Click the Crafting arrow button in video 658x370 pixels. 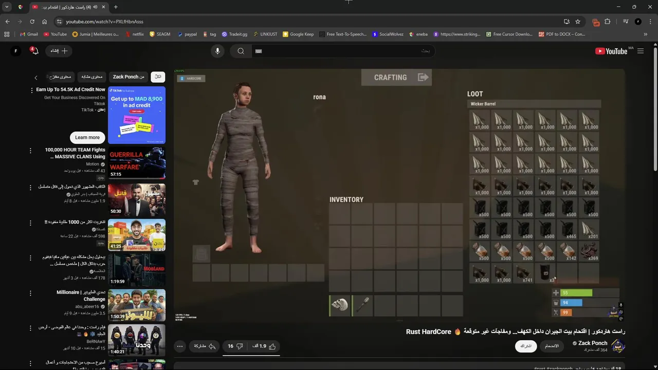click(x=423, y=78)
